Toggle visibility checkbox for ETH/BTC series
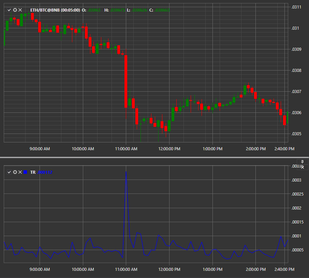 [9, 10]
